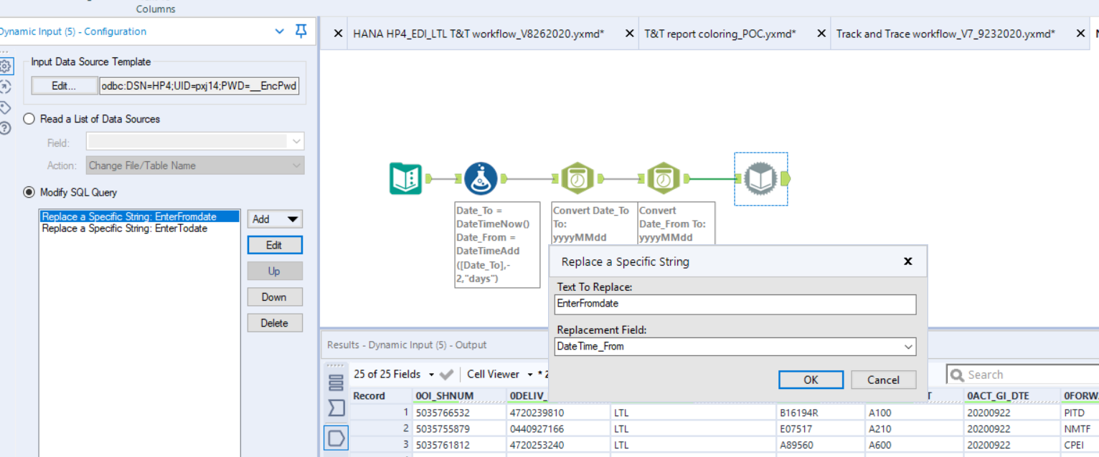Pin the Configuration panel
Screen dimensions: 1099x457
pos(301,31)
